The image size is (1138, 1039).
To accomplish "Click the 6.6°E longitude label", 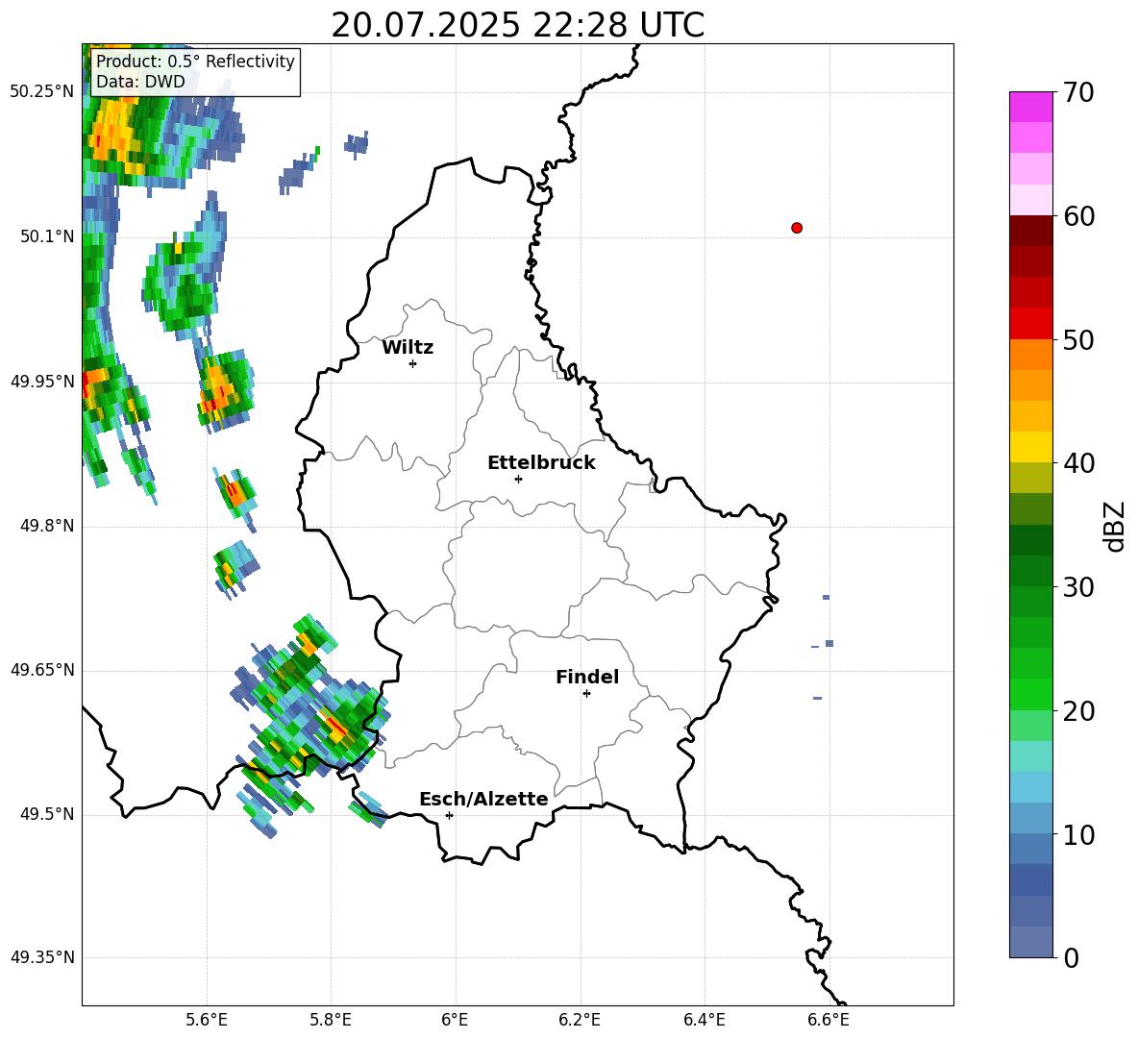I will click(x=829, y=1020).
